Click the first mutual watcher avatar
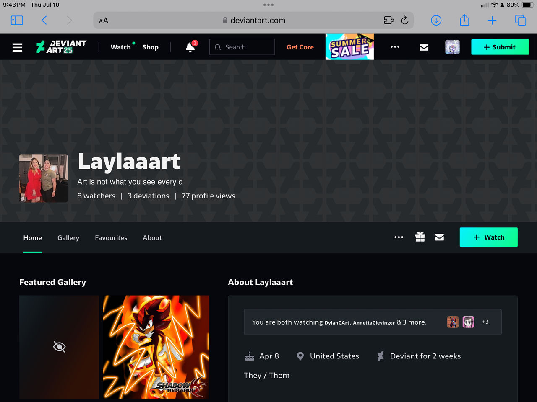This screenshot has height=402, width=537. 453,322
